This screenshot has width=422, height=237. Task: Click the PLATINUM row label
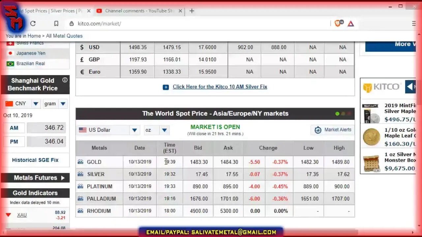click(100, 186)
